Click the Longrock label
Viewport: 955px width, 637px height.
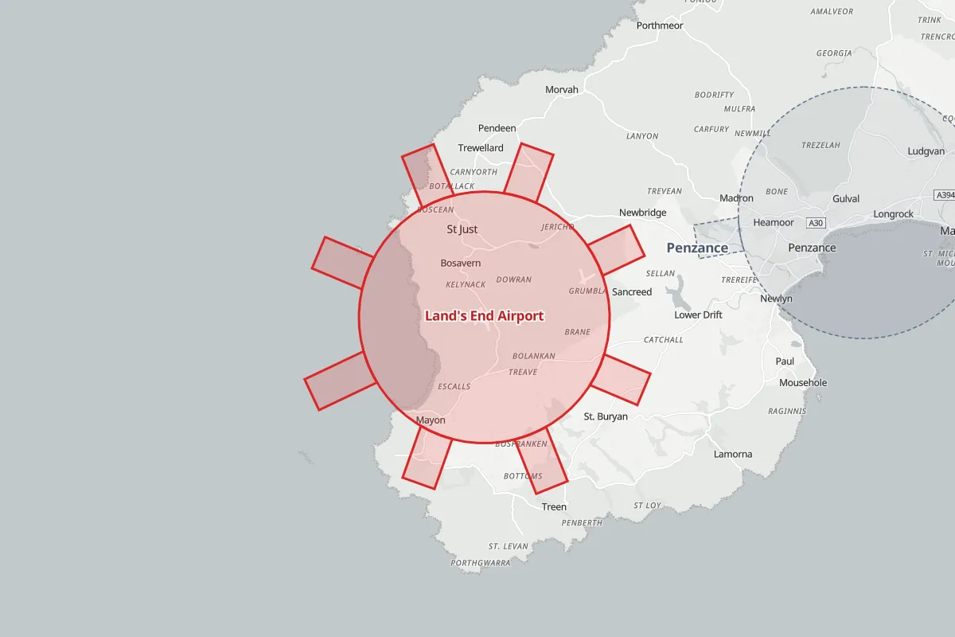point(894,214)
